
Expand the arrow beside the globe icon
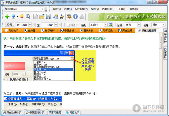pyautogui.click(x=17, y=17)
